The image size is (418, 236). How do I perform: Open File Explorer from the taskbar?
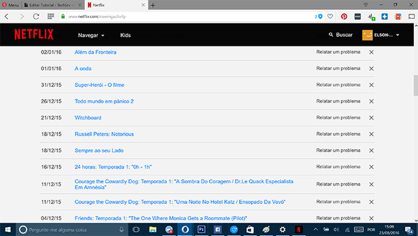tap(153, 229)
